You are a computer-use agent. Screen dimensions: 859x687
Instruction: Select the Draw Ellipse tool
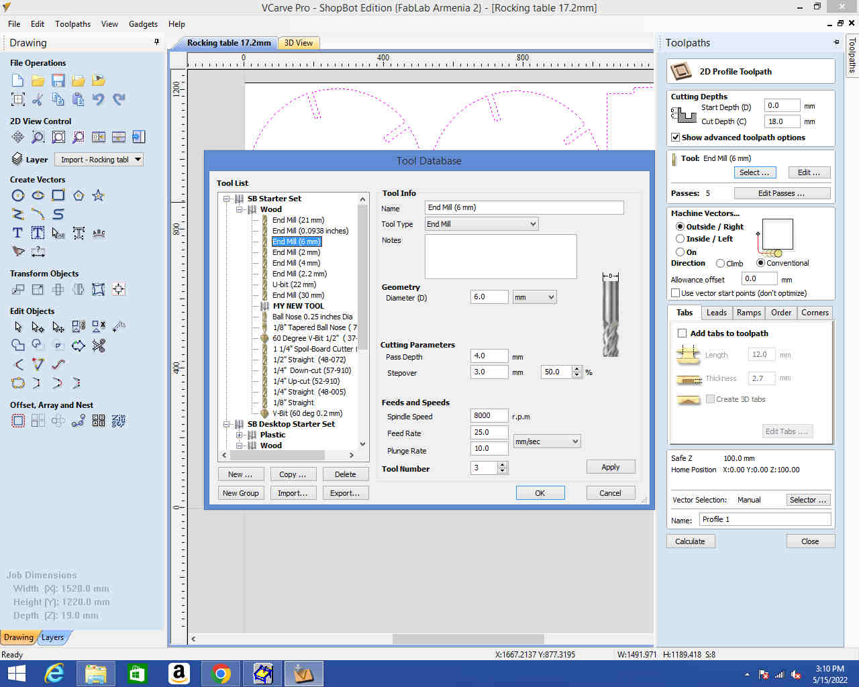pyautogui.click(x=38, y=195)
